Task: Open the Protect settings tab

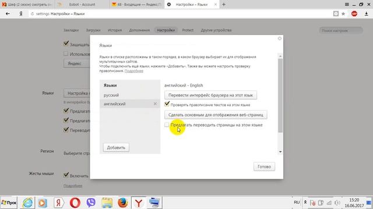Action: click(188, 30)
